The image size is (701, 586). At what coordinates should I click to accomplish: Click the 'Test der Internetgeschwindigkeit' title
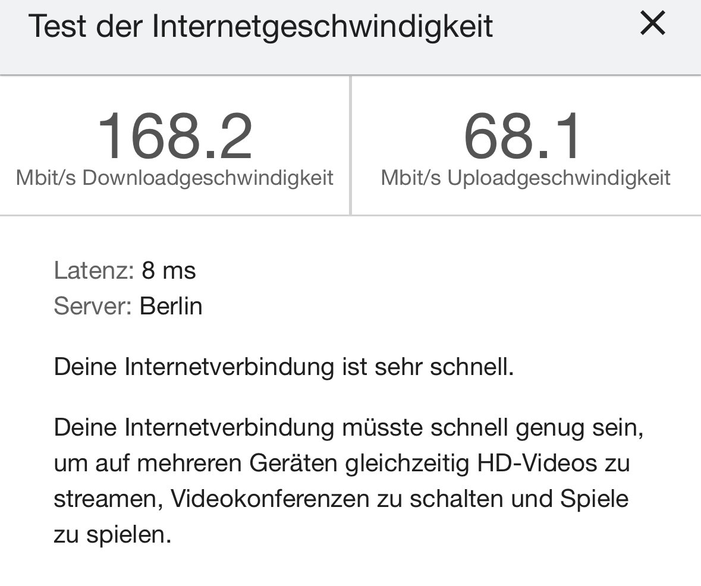pos(260,26)
